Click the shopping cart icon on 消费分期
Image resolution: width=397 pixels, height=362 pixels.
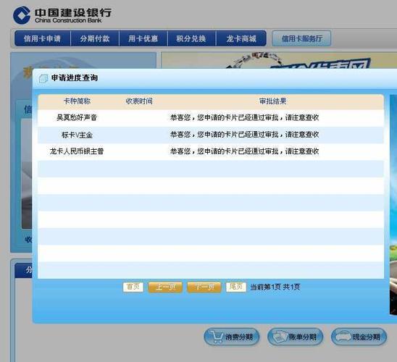(x=217, y=337)
